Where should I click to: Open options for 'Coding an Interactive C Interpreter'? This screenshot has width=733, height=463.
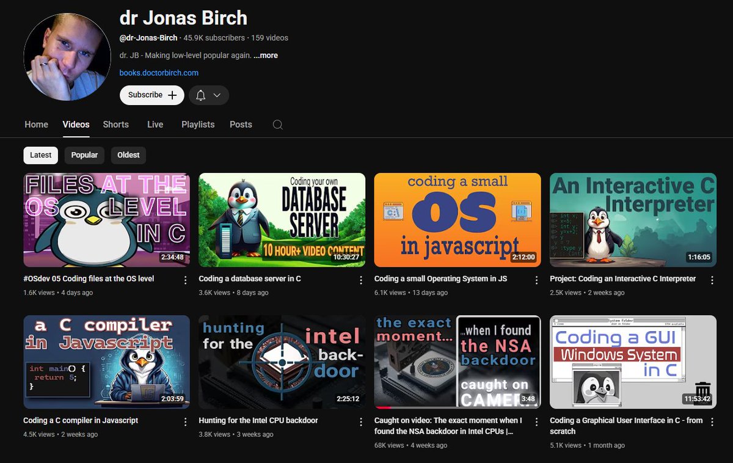point(712,280)
